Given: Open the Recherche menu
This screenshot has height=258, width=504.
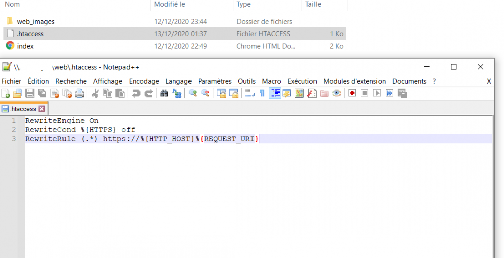Looking at the screenshot, I should tap(71, 81).
